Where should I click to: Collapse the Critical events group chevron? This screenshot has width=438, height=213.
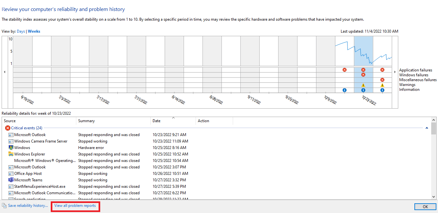pos(427,128)
